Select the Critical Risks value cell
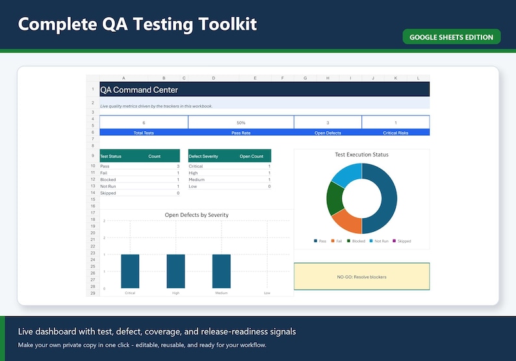 tap(396, 122)
